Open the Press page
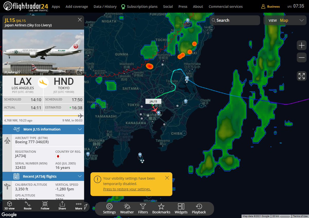The height and width of the screenshot is (218, 309). click(183, 6)
